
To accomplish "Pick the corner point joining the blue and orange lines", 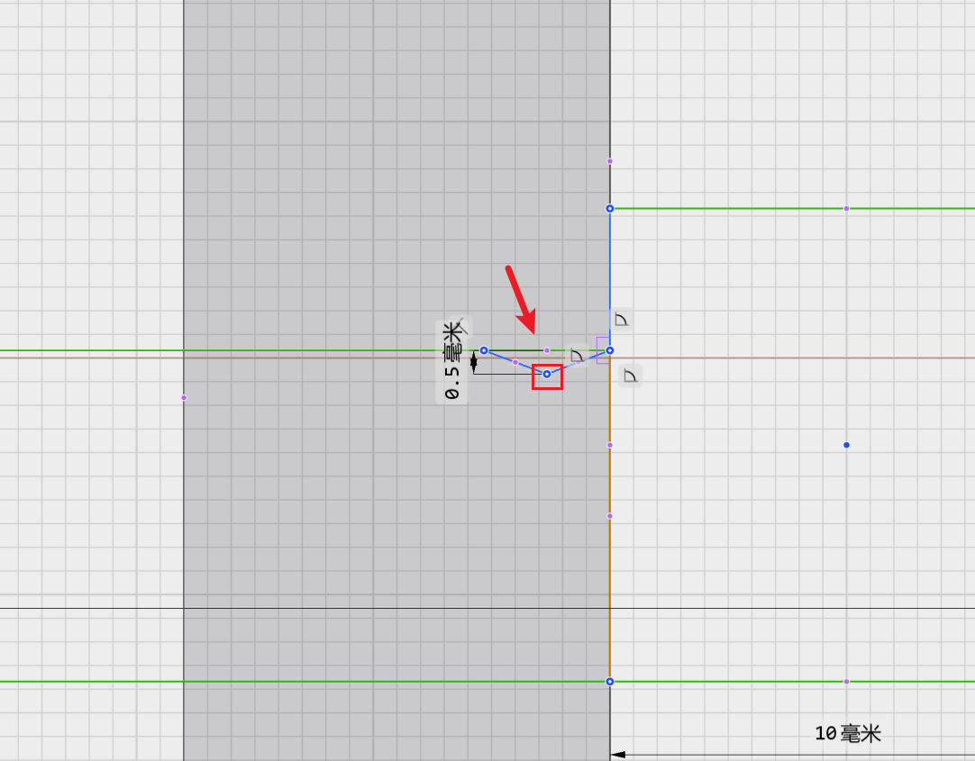I will (x=610, y=350).
